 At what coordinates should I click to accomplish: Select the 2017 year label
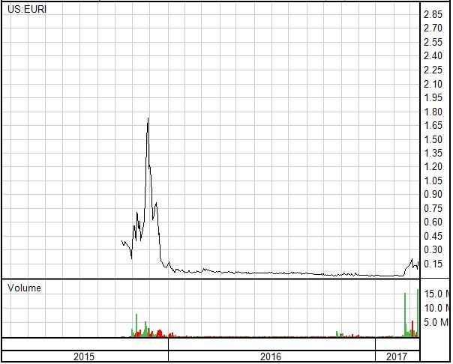(397, 357)
